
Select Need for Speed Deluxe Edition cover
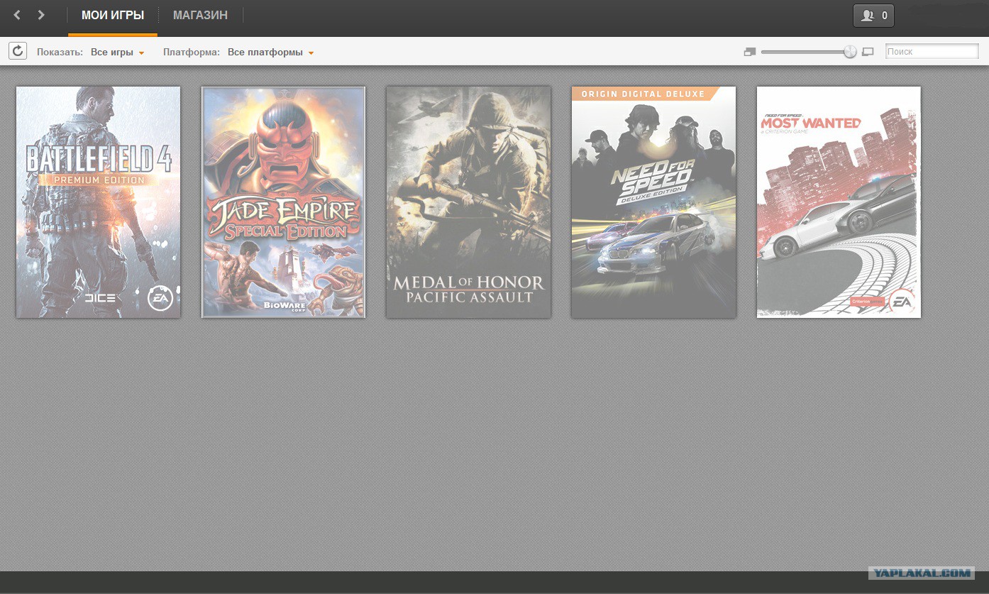653,202
